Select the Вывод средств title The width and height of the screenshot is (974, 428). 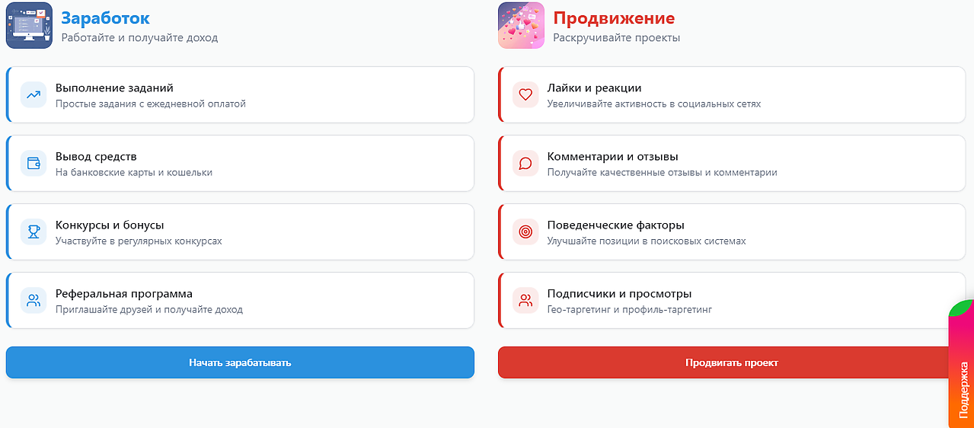click(96, 157)
